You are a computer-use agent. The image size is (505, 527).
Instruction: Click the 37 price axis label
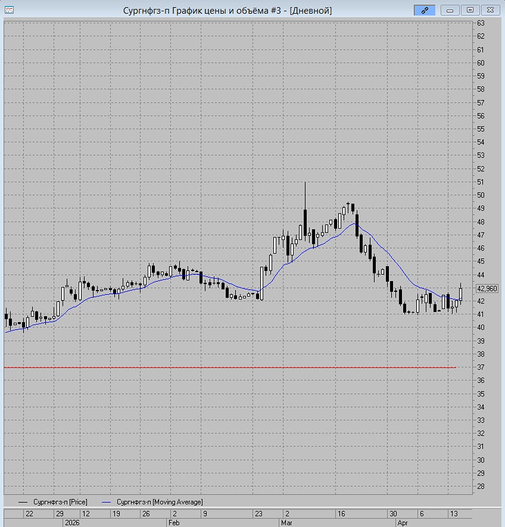[481, 367]
